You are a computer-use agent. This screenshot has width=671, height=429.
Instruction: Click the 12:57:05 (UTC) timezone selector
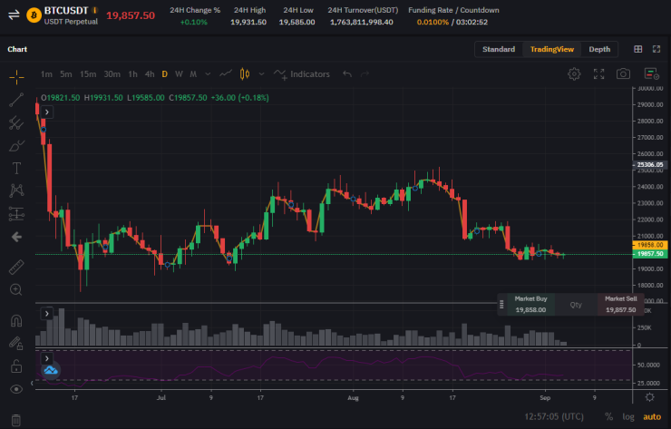coord(554,416)
